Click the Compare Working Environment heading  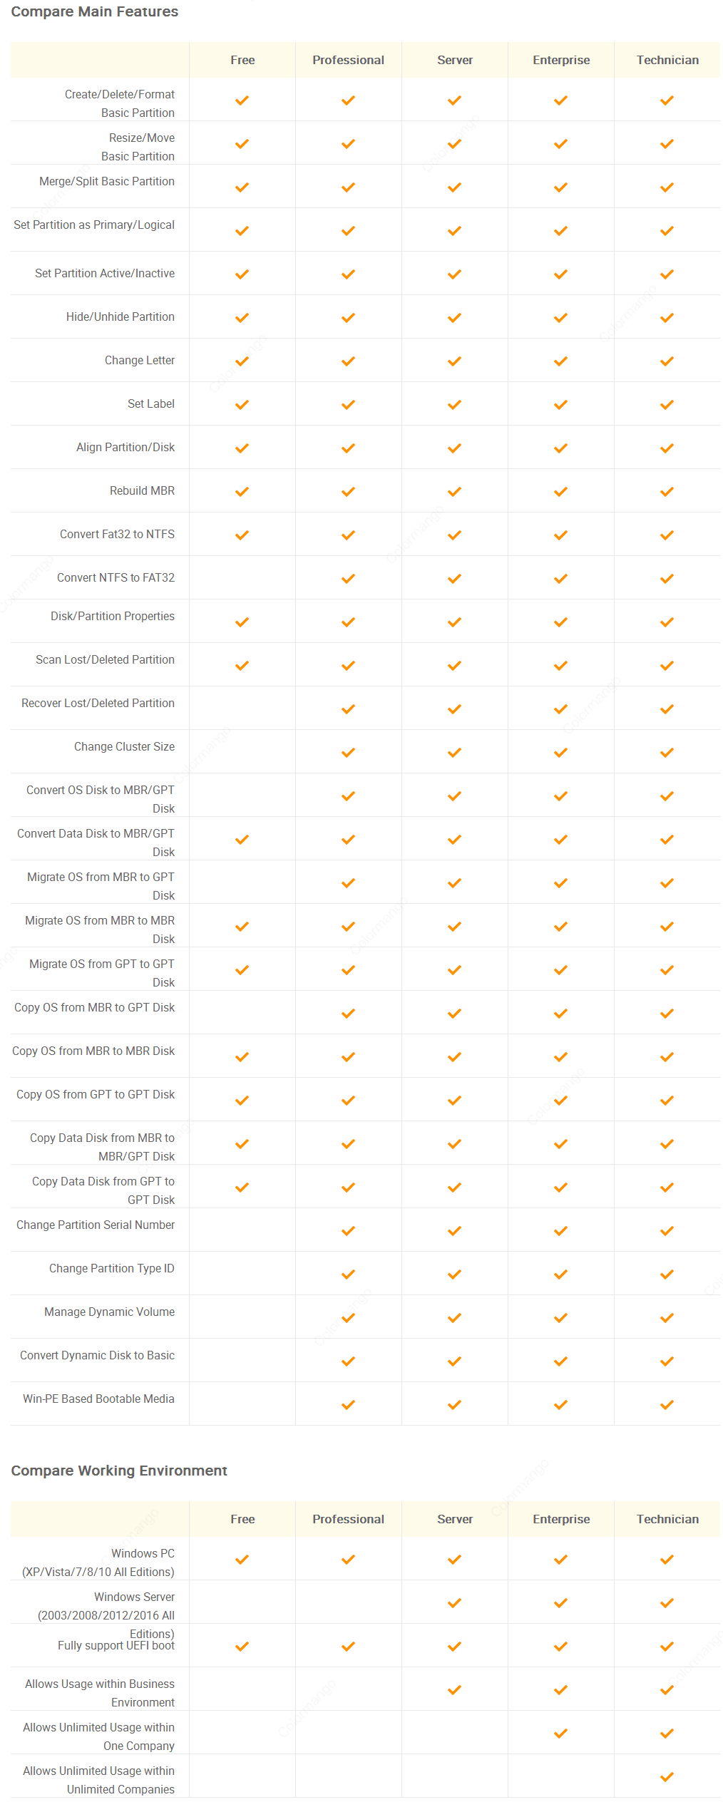point(119,1470)
